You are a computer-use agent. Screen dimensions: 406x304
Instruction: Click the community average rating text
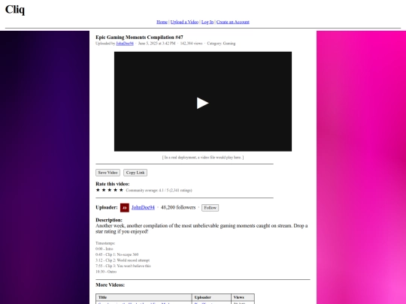point(159,190)
